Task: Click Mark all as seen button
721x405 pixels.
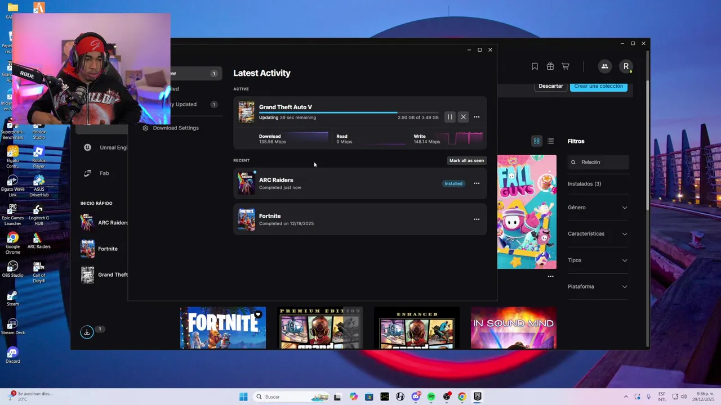Action: click(466, 160)
